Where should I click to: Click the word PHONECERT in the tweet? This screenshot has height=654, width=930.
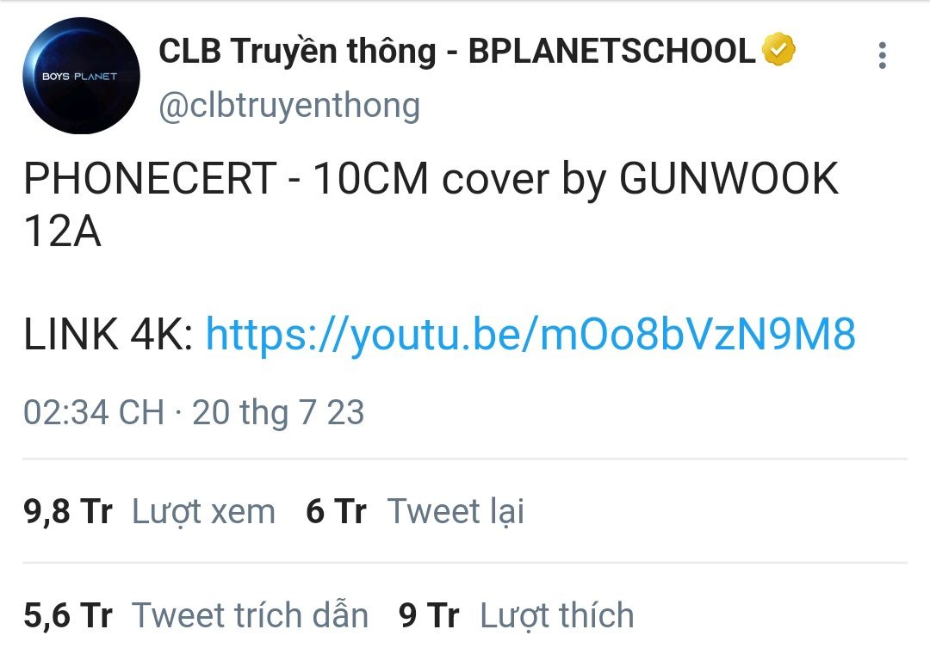[150, 178]
